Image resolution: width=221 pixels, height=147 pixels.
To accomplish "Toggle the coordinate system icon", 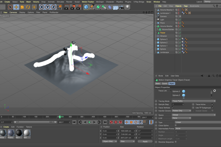I will coord(60,7).
